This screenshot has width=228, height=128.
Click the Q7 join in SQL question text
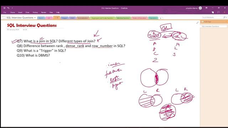[x=56, y=41]
